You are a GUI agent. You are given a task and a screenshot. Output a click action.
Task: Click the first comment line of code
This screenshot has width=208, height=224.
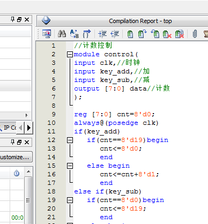[93, 46]
